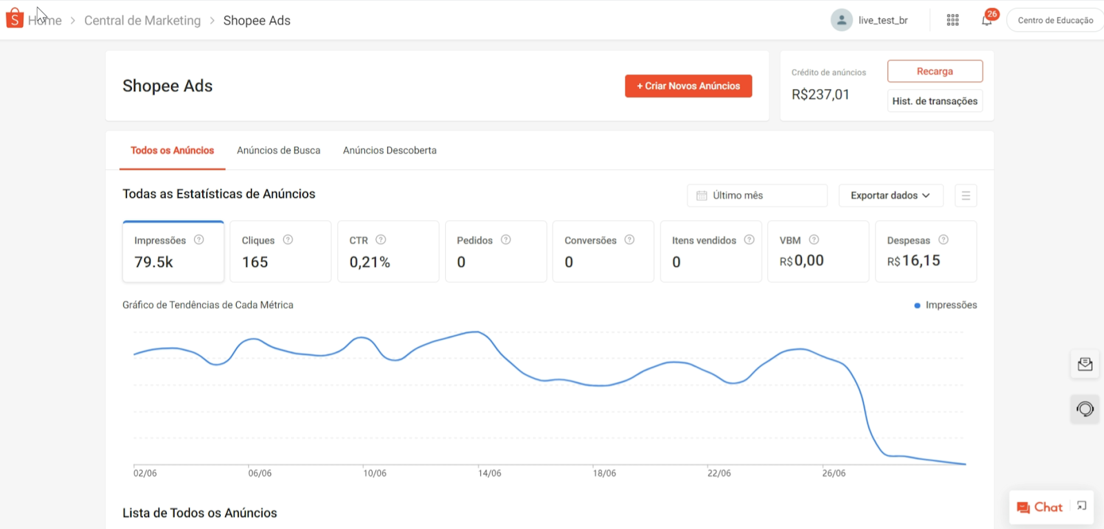The width and height of the screenshot is (1104, 529).
Task: Click the live_test_br username
Action: pos(883,21)
